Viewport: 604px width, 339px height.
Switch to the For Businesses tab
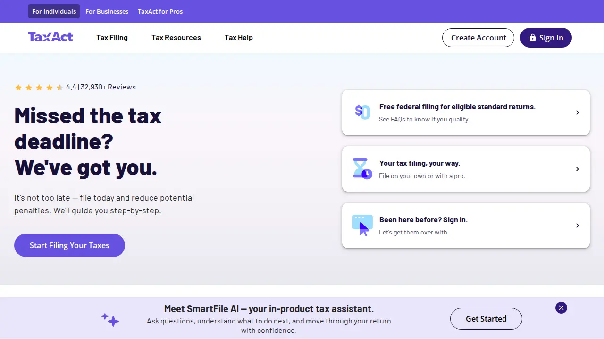pyautogui.click(x=107, y=11)
